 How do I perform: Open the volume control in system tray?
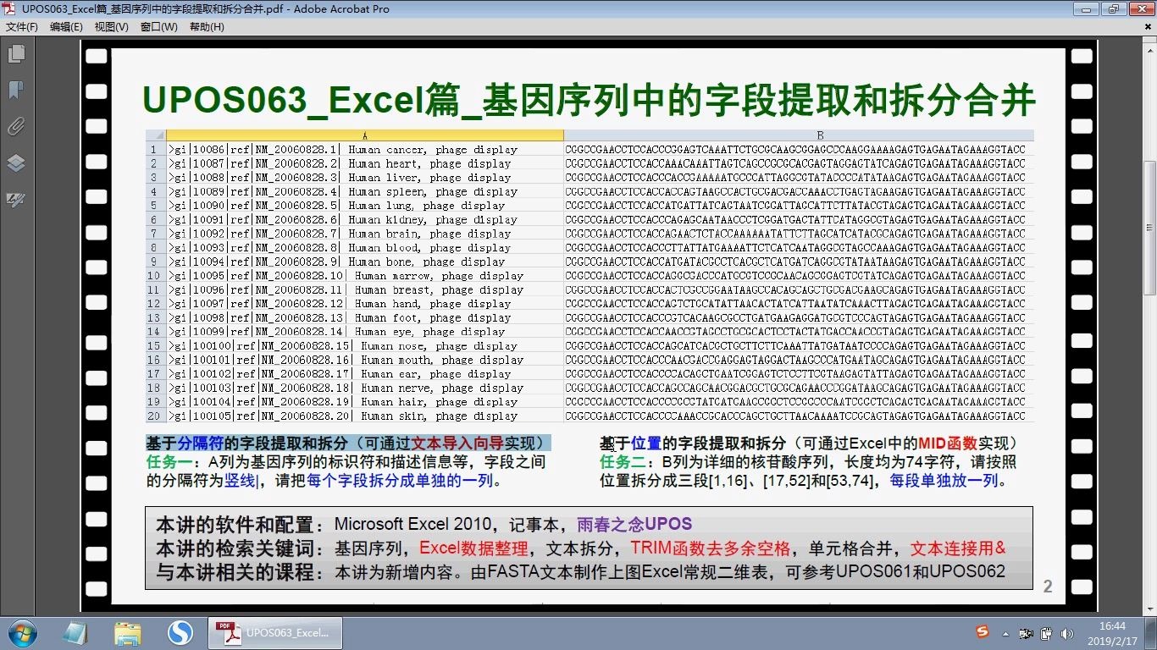click(1067, 633)
